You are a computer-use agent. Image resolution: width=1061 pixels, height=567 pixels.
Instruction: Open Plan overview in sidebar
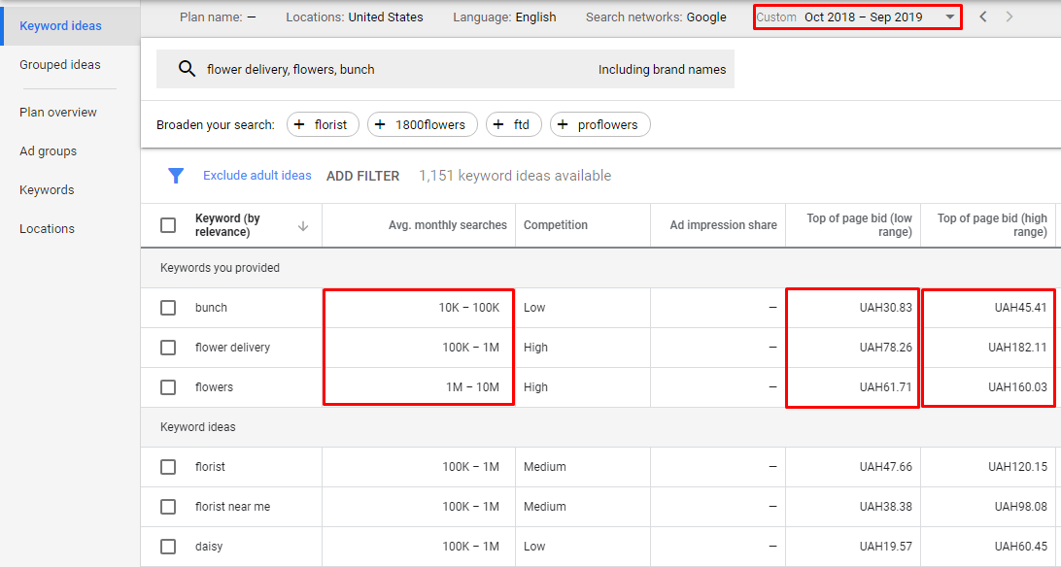[57, 113]
